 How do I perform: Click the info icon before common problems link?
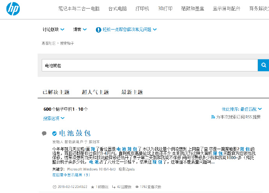pyautogui.click(x=99, y=30)
